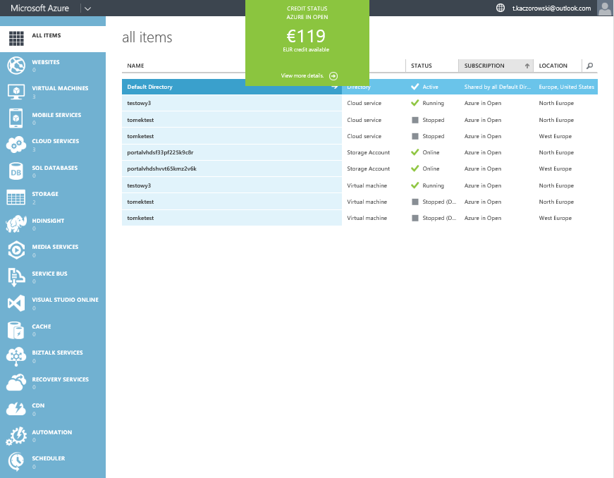Click the Service Bus icon
The image size is (614, 478).
[x=16, y=277]
